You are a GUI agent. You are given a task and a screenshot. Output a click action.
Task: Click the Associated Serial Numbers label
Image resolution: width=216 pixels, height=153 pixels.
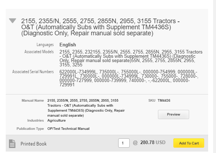pyautogui.click(x=33, y=72)
